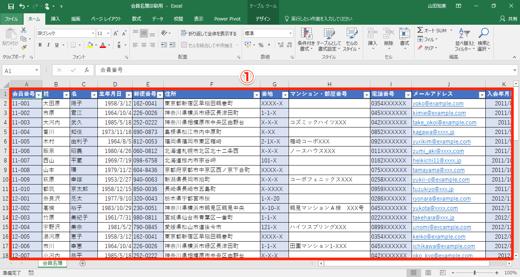Open tamayama@xxx.com email link

pos(439,170)
